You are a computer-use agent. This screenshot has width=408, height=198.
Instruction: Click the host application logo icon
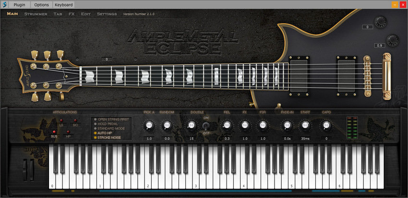[x=4, y=4]
